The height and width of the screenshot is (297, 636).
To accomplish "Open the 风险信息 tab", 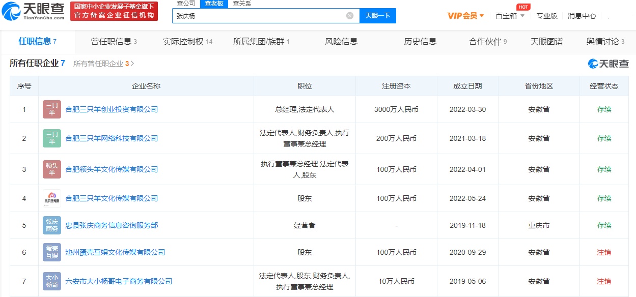I will [x=341, y=42].
